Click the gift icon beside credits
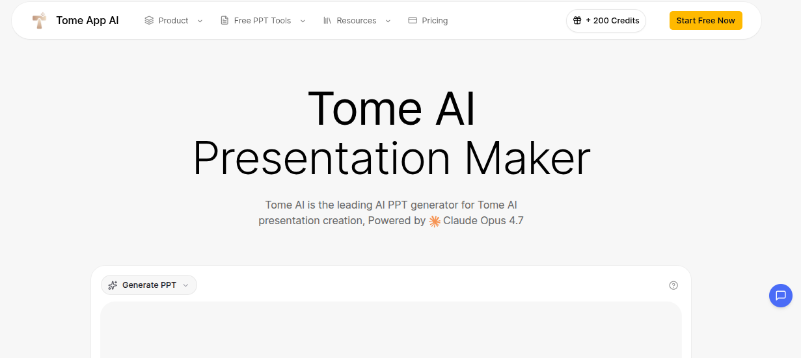Screen dimensions: 801x358 pyautogui.click(x=577, y=21)
